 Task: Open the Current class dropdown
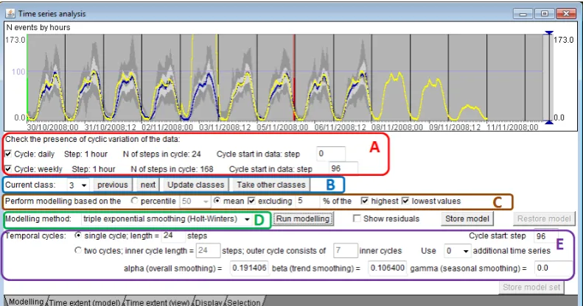point(77,185)
